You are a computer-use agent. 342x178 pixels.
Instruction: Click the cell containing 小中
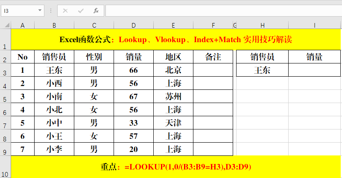(x=54, y=123)
